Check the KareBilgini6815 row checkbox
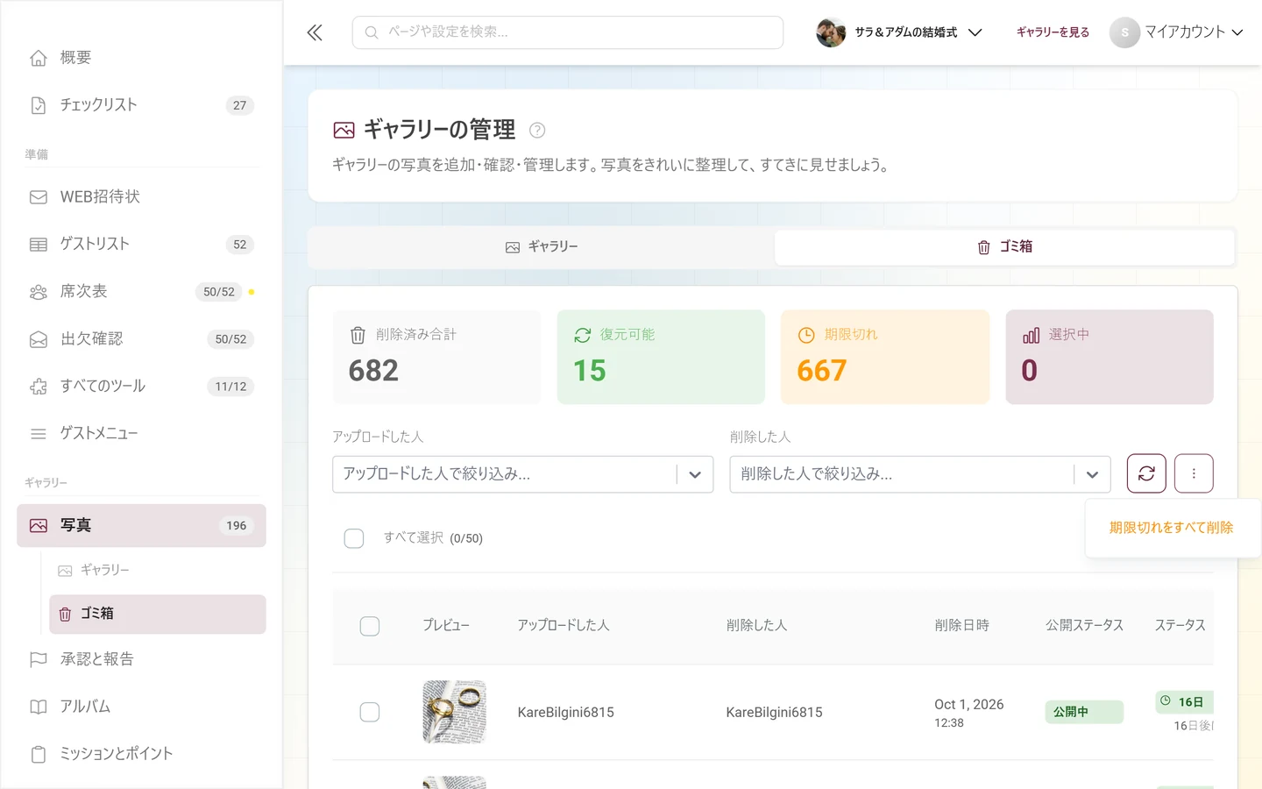Screen dimensions: 1262x789 370,712
